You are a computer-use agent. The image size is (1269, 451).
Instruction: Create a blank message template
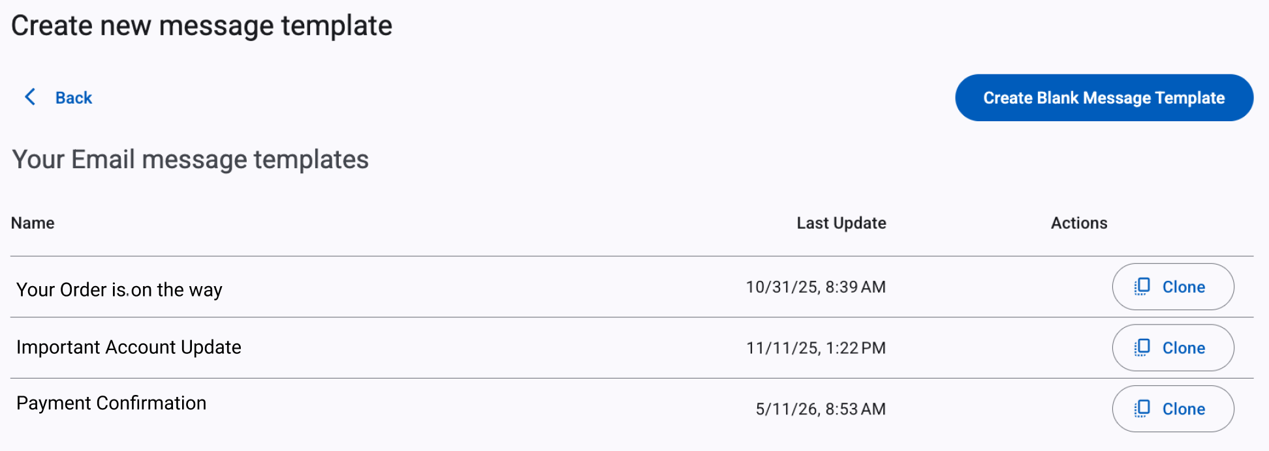(x=1104, y=98)
